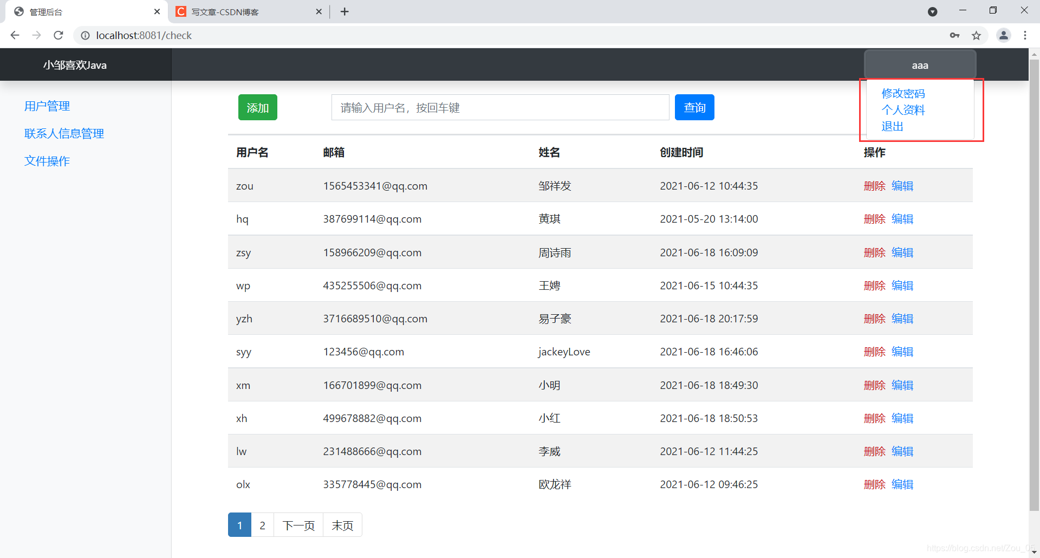This screenshot has width=1040, height=558.
Task: Click the address bar URL localhost:8081/check
Action: (x=144, y=35)
